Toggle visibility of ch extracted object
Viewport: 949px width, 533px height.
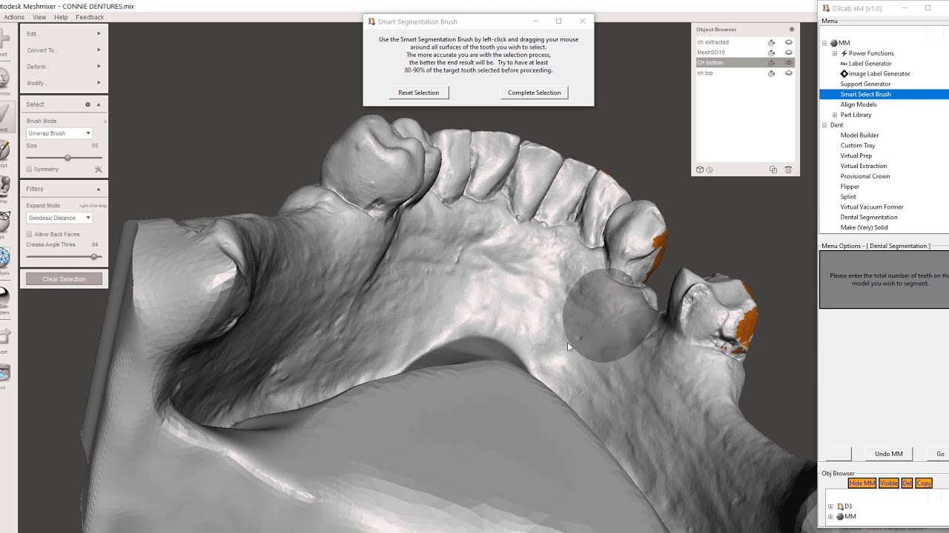tap(788, 42)
